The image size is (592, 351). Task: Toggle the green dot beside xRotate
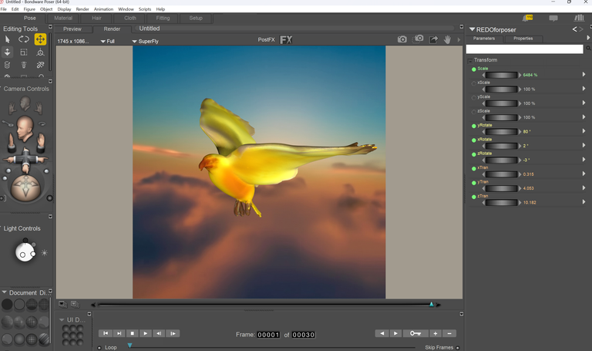click(x=474, y=140)
